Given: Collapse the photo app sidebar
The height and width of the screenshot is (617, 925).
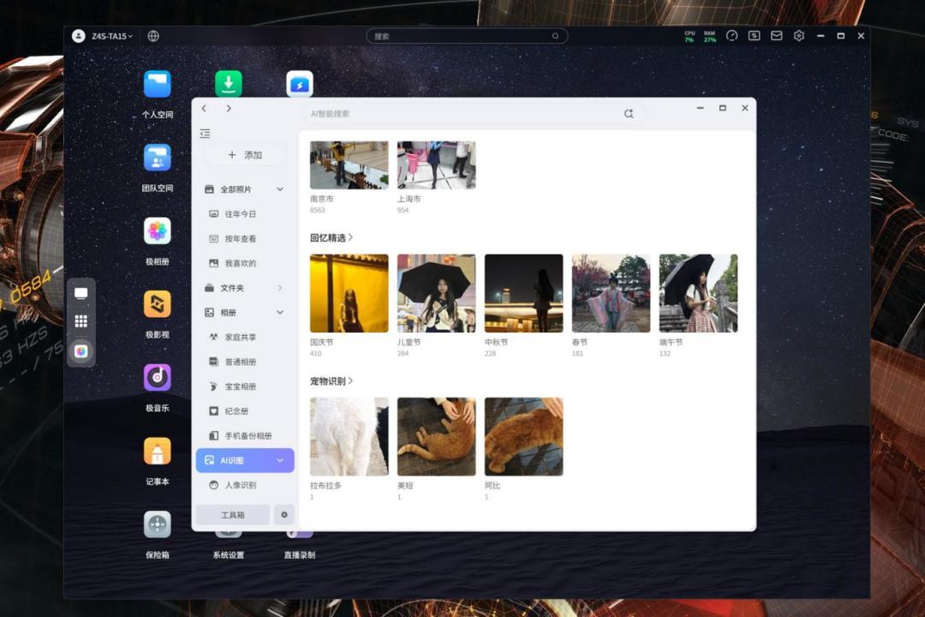Looking at the screenshot, I should tap(205, 134).
